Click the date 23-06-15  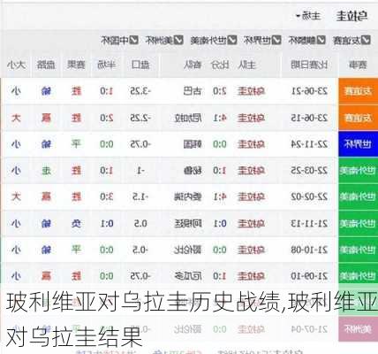tap(309, 118)
